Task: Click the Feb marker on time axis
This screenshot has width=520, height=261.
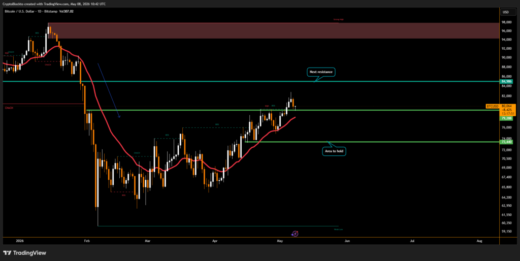Action: [87, 241]
